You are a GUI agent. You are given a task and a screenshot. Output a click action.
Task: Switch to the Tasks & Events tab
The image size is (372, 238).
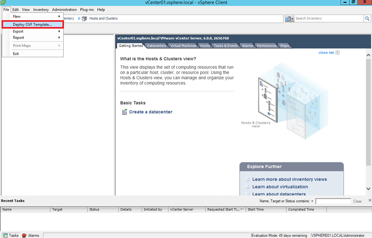pyautogui.click(x=226, y=46)
